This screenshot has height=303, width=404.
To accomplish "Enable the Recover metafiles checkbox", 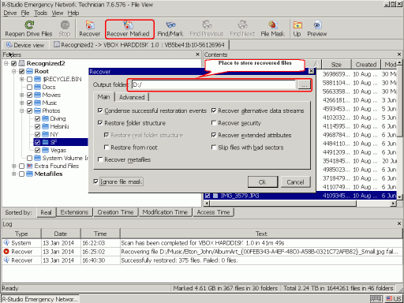I will pyautogui.click(x=100, y=159).
